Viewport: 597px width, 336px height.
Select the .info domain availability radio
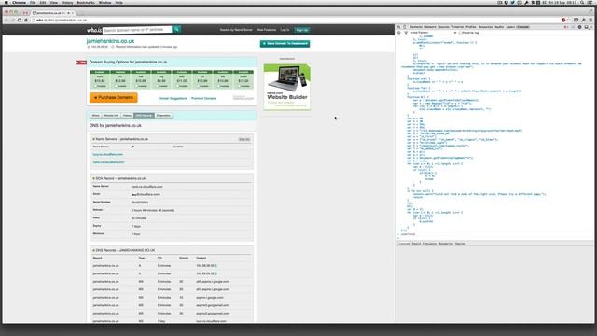pyautogui.click(x=177, y=86)
